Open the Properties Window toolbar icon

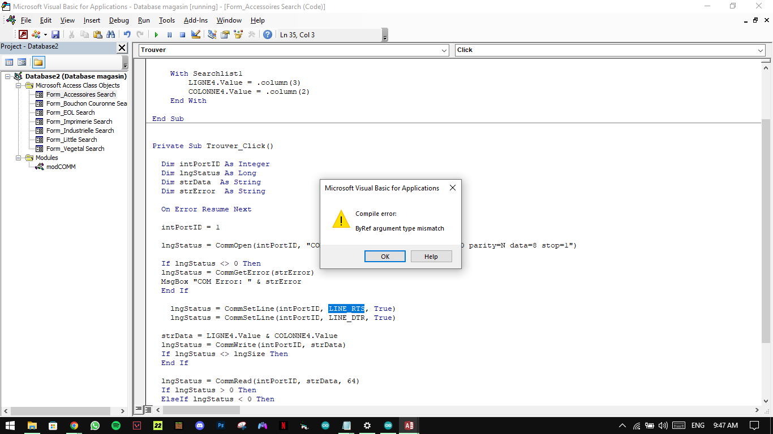click(225, 34)
